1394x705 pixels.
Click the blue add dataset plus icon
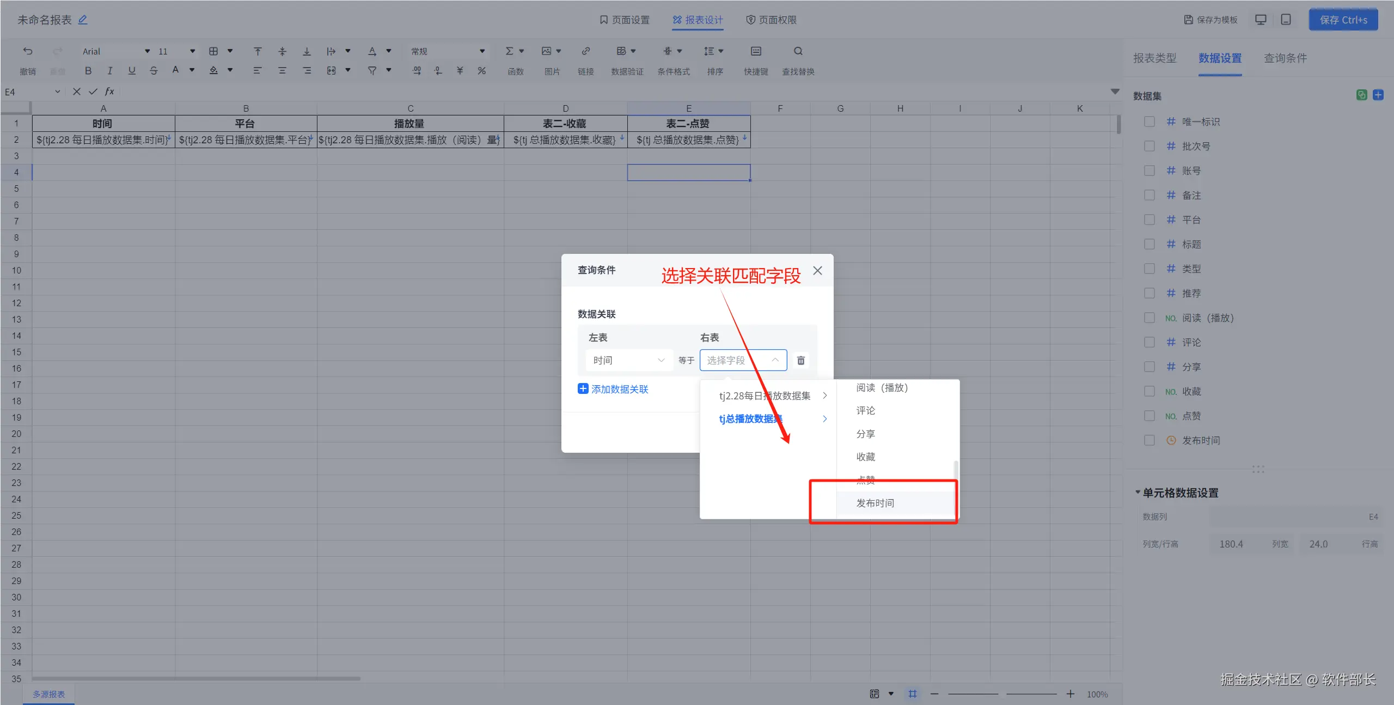click(x=1378, y=95)
